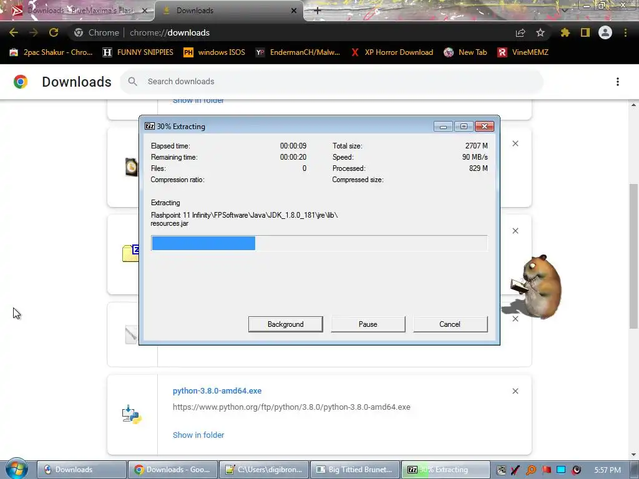The image size is (639, 479).
Task: Open the Downloads page three-dot menu
Action: [618, 82]
